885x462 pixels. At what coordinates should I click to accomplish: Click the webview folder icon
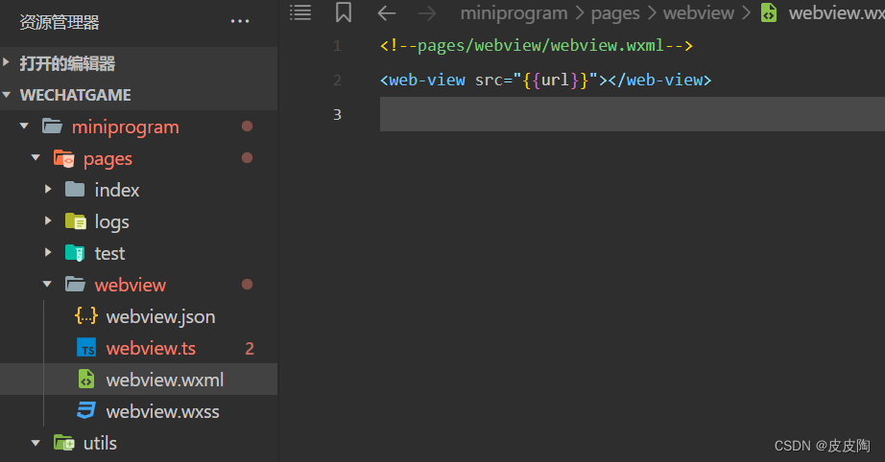(x=75, y=285)
